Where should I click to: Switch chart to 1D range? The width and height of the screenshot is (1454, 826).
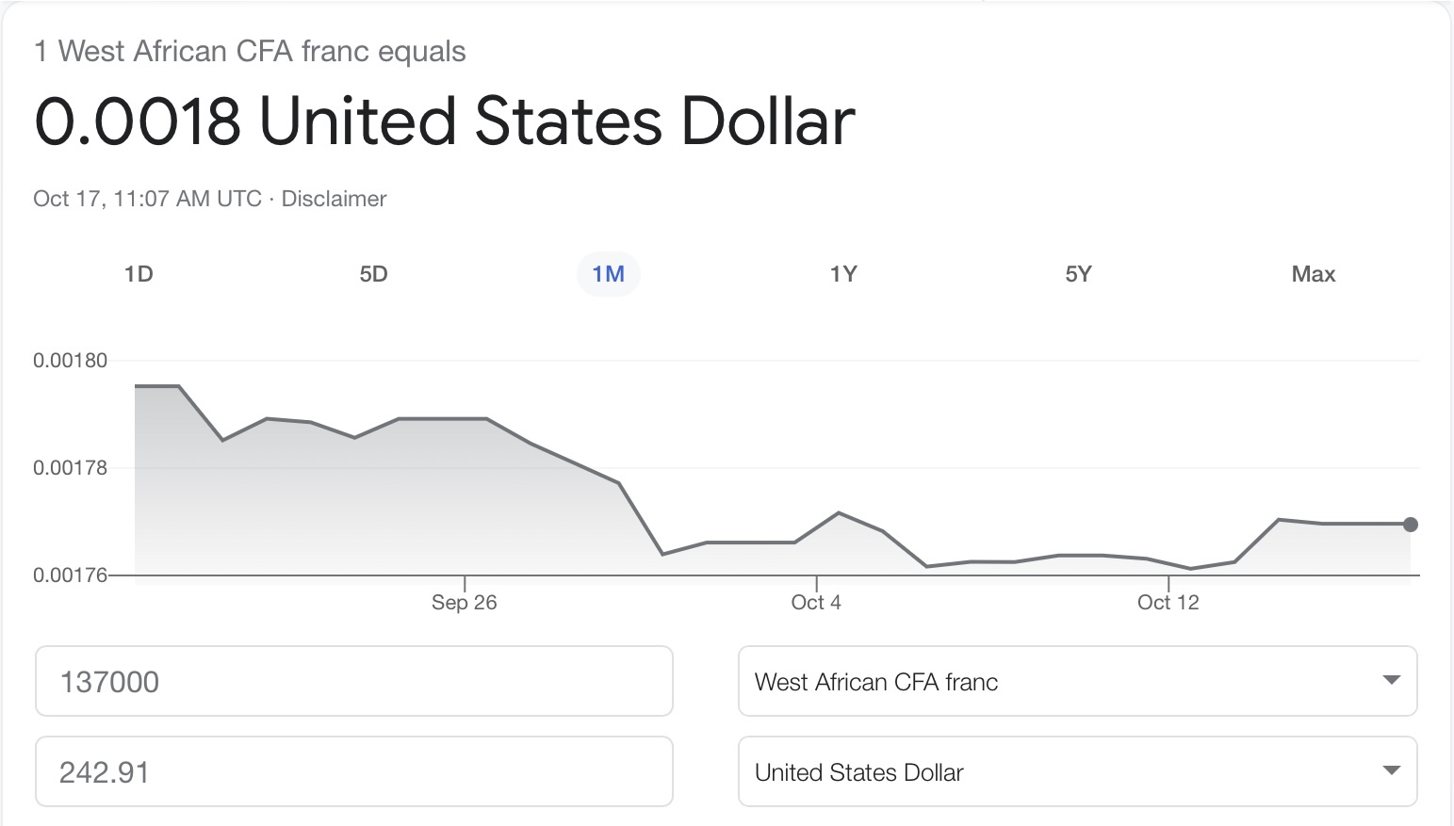tap(139, 274)
